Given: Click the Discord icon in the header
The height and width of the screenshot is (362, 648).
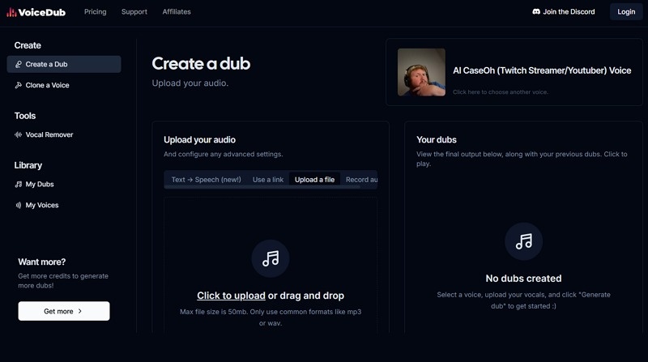Looking at the screenshot, I should [x=536, y=11].
